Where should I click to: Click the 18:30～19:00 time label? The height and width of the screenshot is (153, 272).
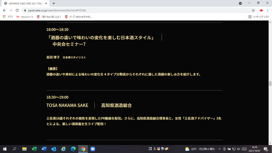click(x=57, y=97)
